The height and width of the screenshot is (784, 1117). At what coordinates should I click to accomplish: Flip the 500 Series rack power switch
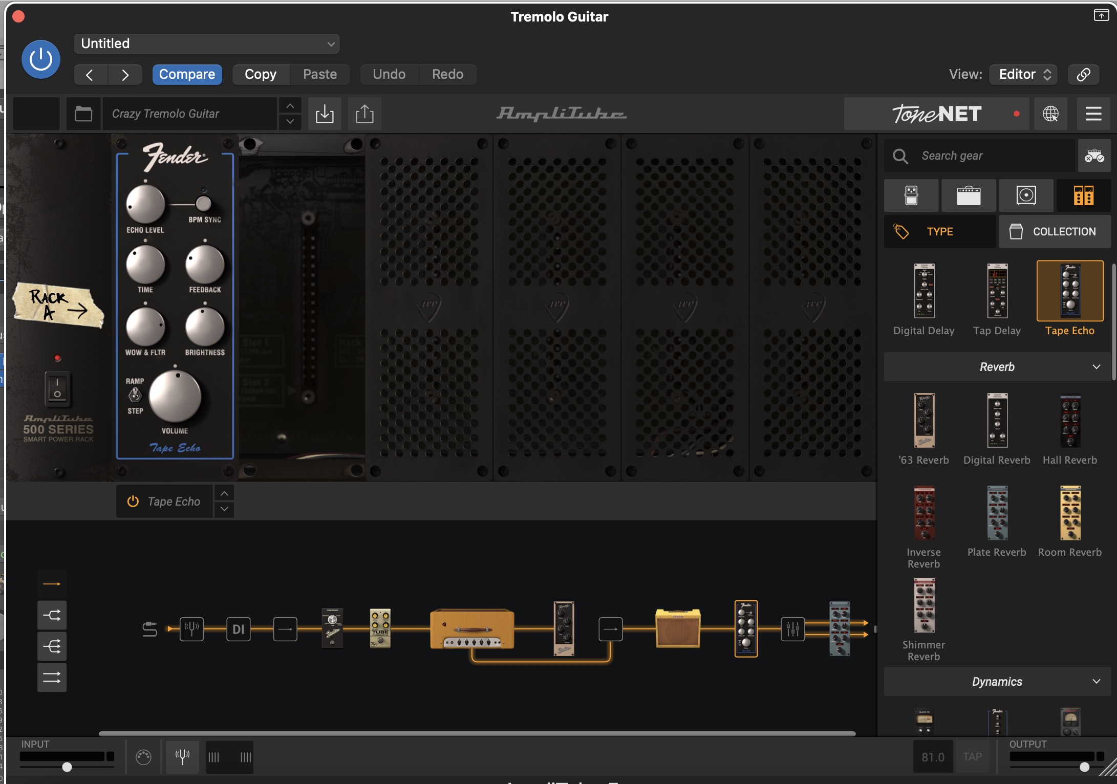coord(57,389)
